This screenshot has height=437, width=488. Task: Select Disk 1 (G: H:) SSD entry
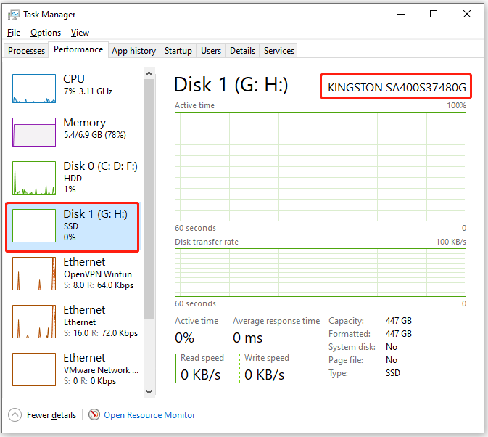(x=73, y=226)
